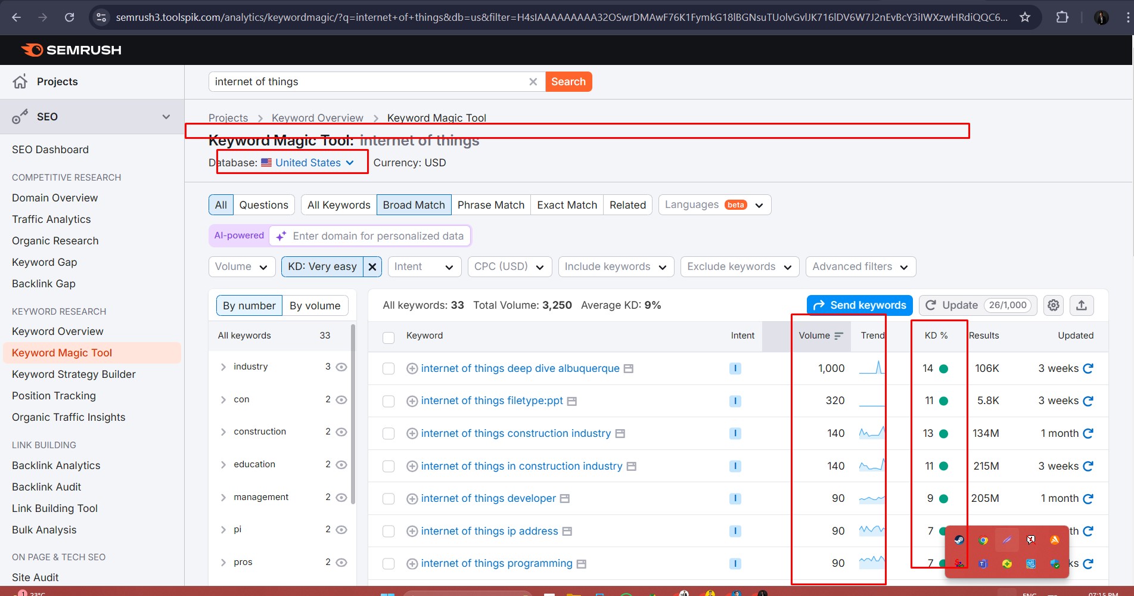The height and width of the screenshot is (596, 1134).
Task: Toggle visibility eye for industry group
Action: click(341, 367)
